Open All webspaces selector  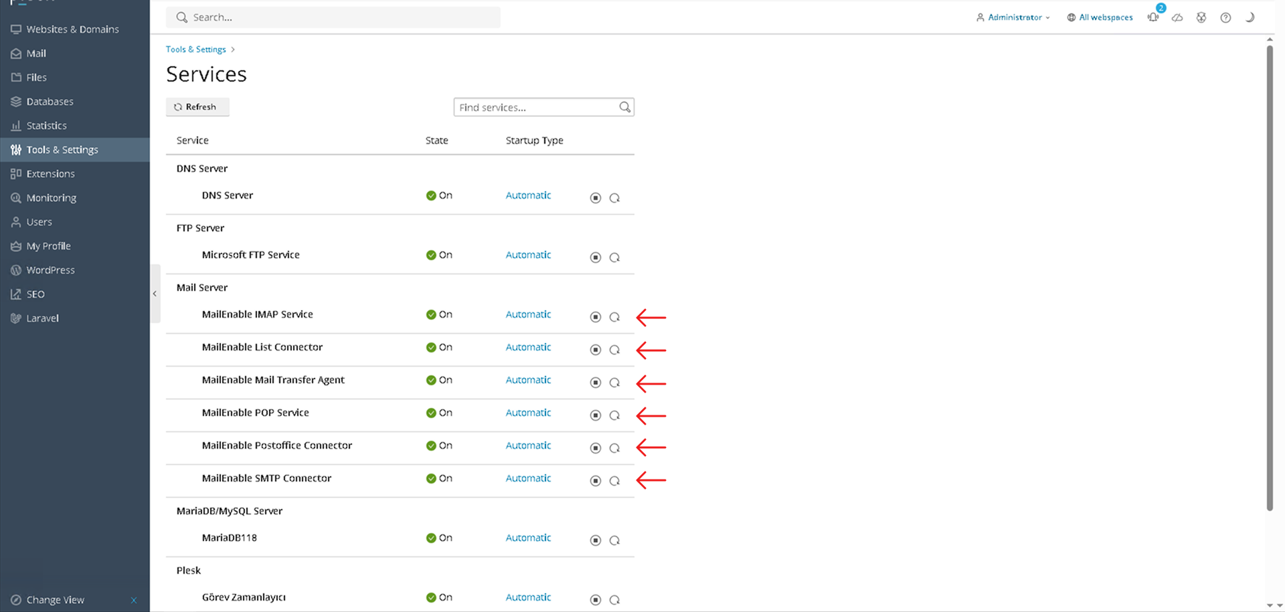coord(1100,17)
